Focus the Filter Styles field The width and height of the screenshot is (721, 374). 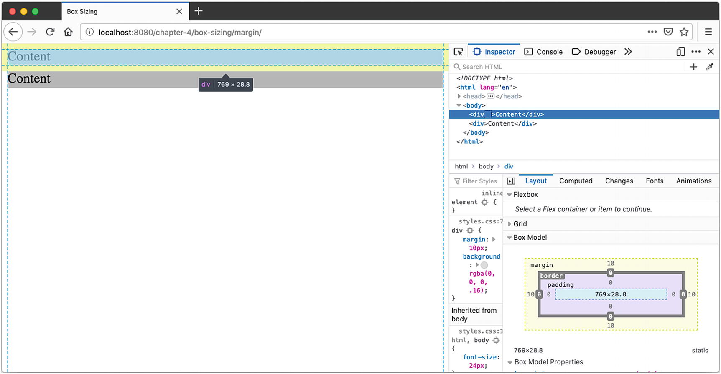(476, 181)
